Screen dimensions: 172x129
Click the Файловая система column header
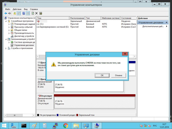click(x=111, y=18)
